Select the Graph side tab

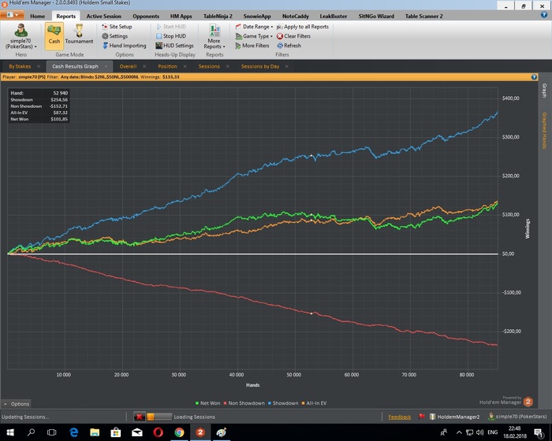pos(544,91)
